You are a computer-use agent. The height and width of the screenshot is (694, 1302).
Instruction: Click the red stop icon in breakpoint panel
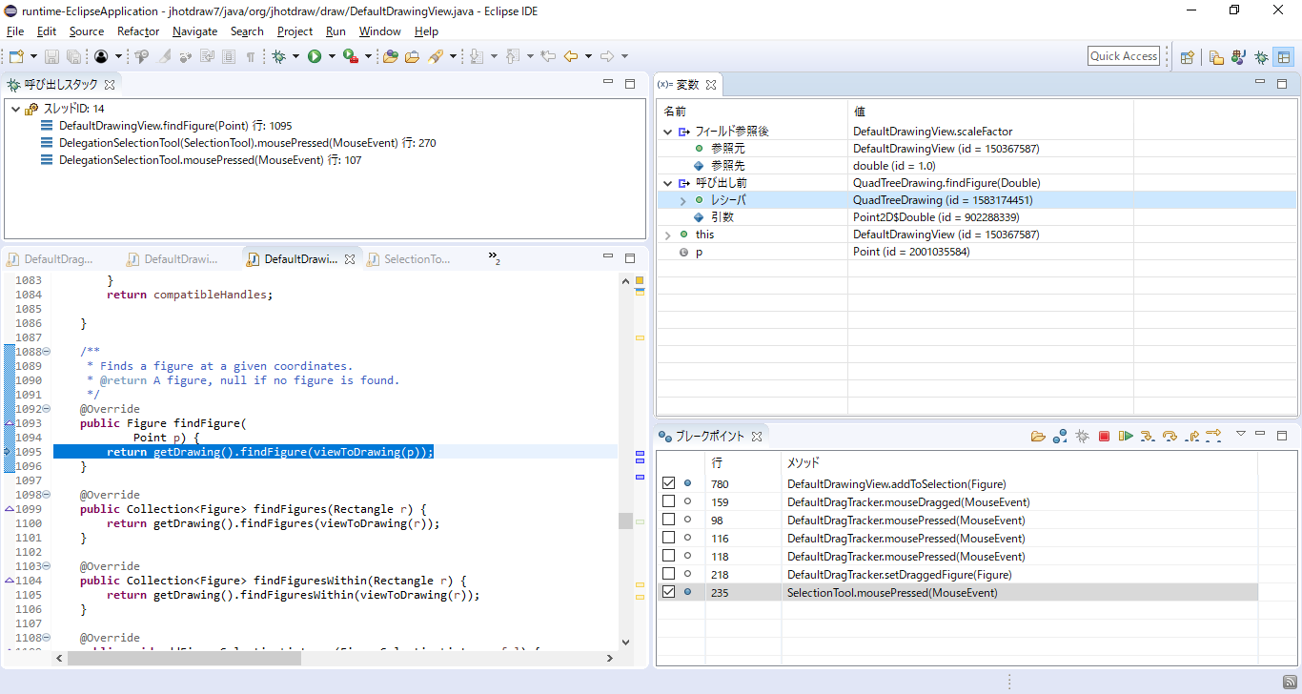click(x=1104, y=436)
